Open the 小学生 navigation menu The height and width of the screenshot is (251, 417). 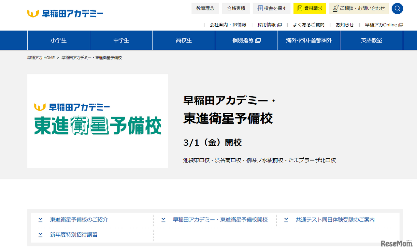(x=59, y=40)
